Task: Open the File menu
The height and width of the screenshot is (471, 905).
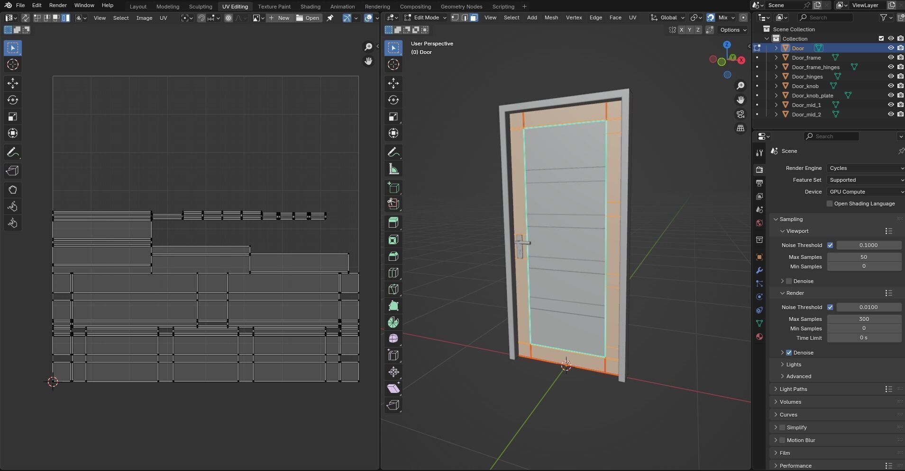Action: point(20,5)
